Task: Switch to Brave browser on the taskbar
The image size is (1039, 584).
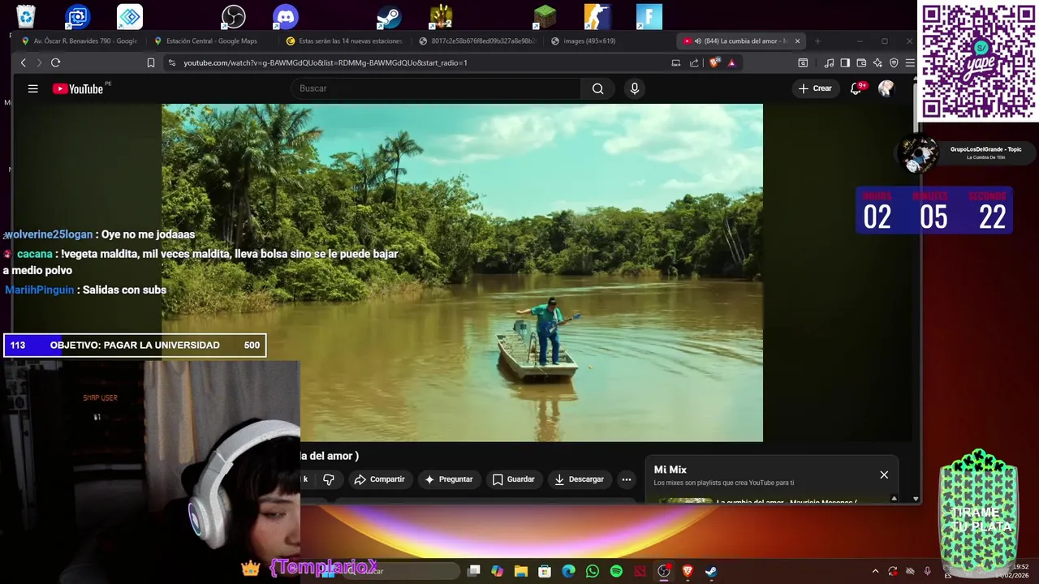Action: 688,571
